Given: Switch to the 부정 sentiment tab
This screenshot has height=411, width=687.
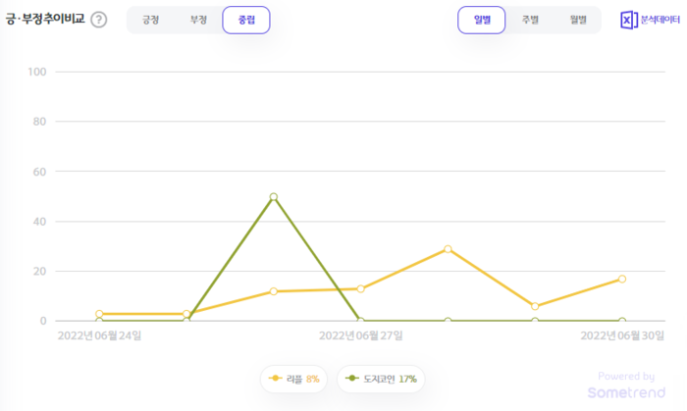Looking at the screenshot, I should point(198,20).
